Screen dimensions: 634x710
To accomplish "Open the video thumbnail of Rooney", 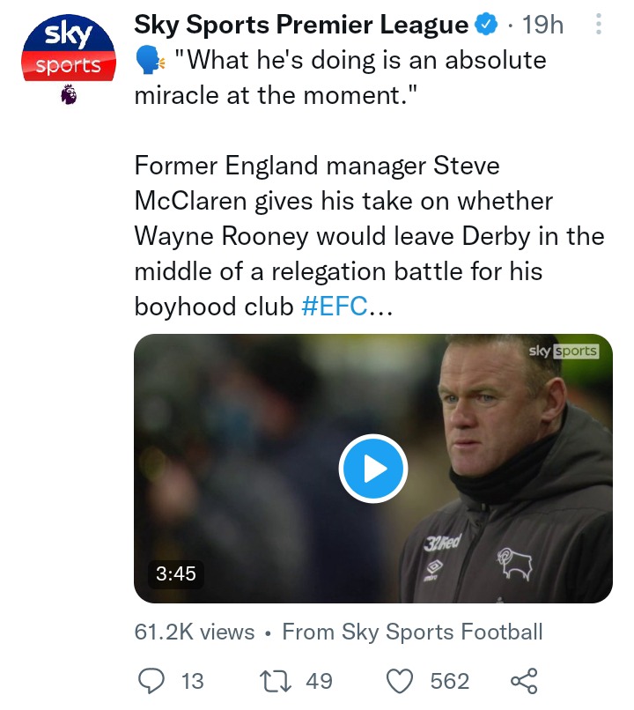I will (x=373, y=469).
